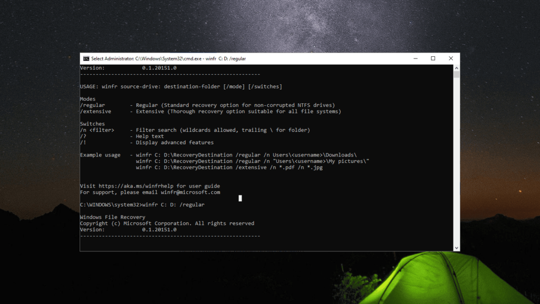Click the white selection cursor block
The width and height of the screenshot is (540, 304).
pyautogui.click(x=240, y=198)
